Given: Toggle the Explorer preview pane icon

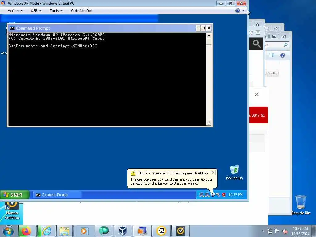Looking at the screenshot, I should click(272, 55).
